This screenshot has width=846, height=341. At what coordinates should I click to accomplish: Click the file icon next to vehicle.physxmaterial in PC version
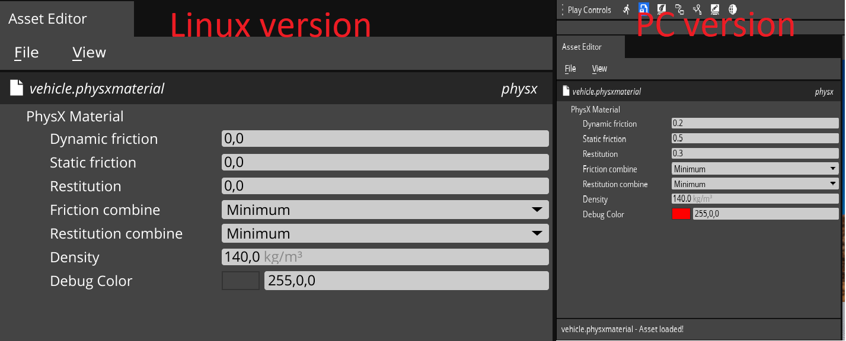pos(564,91)
